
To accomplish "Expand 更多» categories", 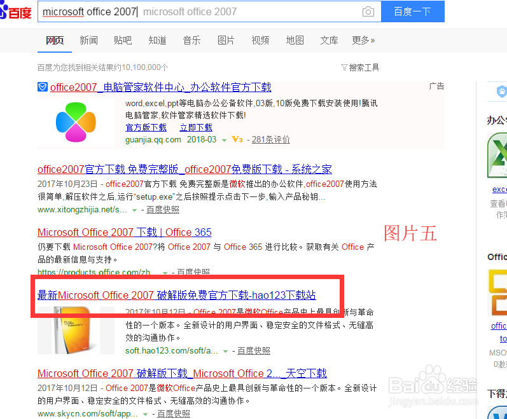I will tap(363, 41).
